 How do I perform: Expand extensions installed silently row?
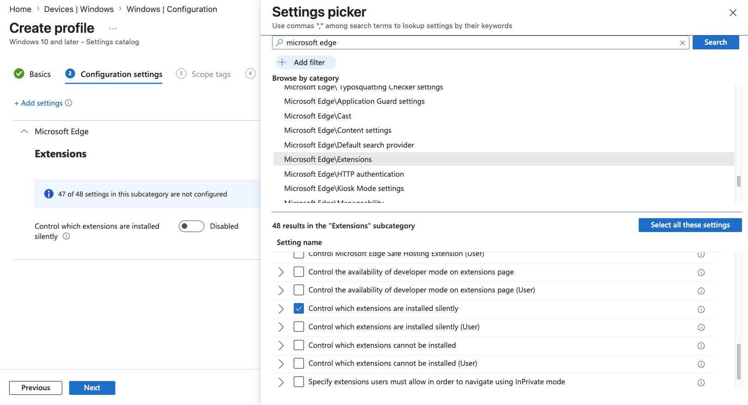281,309
